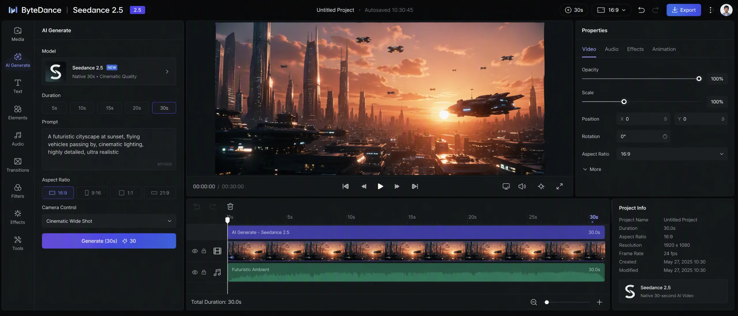Switch to the Video properties tab
738x316 pixels.
click(x=589, y=49)
